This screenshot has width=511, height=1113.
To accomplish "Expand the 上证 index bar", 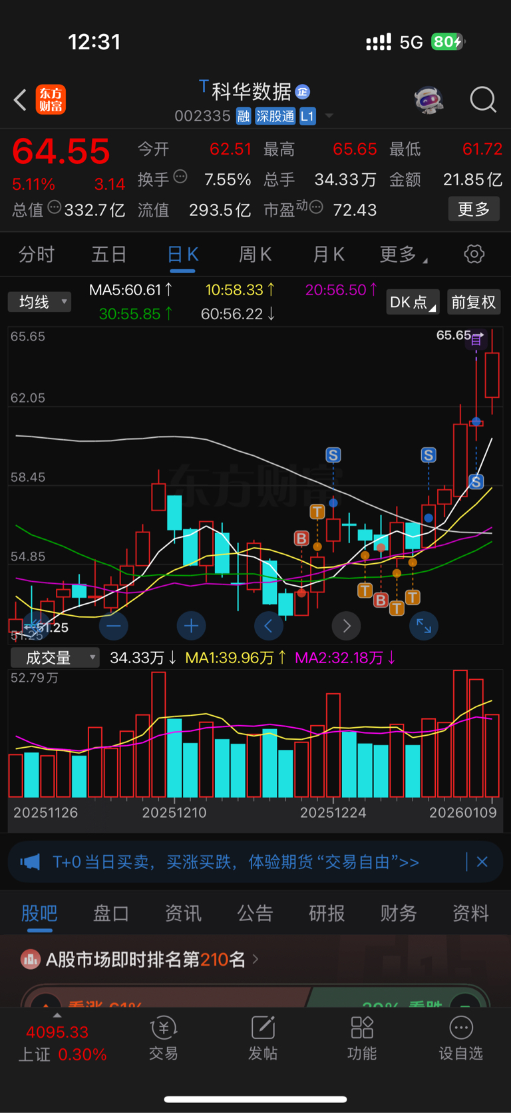I will 57,1015.
